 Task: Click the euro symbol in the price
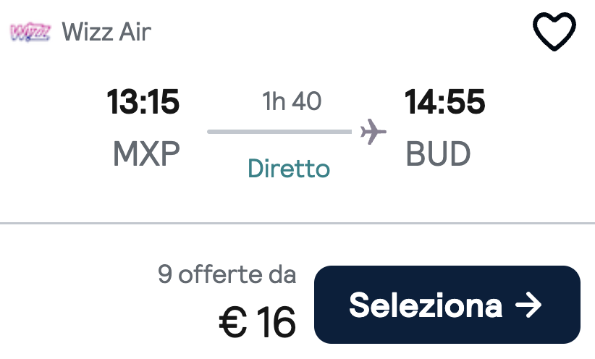click(x=232, y=323)
